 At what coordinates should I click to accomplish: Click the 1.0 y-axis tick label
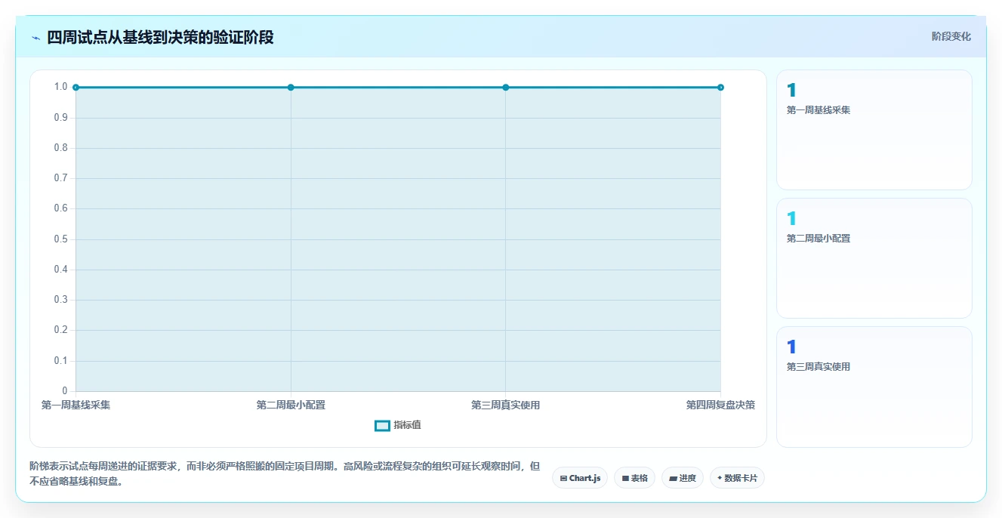[x=60, y=87]
